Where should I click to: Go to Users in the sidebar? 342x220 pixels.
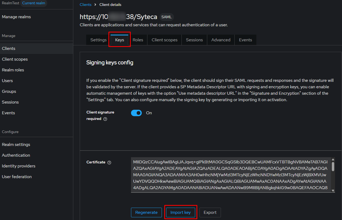click(7, 81)
